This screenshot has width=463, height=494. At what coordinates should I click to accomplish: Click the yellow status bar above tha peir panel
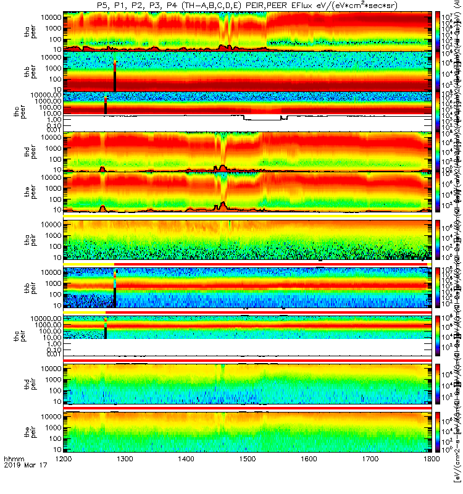point(248,216)
